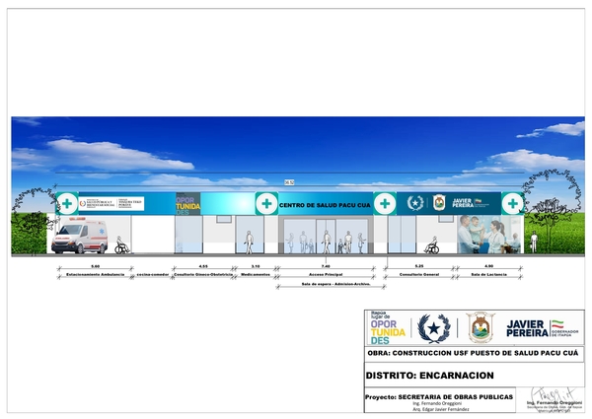Select the wheelchair figure next to the ambulance
The image size is (592, 419).
pyautogui.click(x=121, y=245)
